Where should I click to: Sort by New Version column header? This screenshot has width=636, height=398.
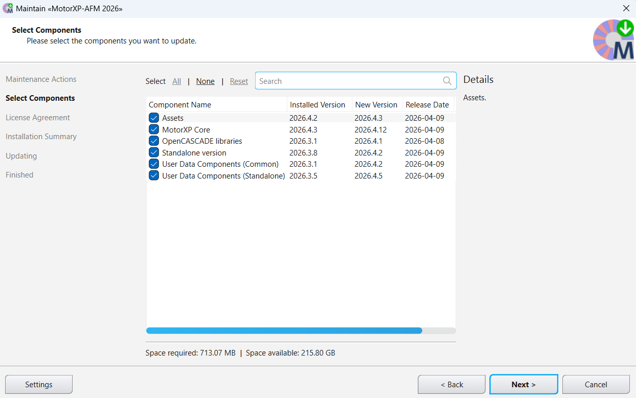click(x=376, y=104)
